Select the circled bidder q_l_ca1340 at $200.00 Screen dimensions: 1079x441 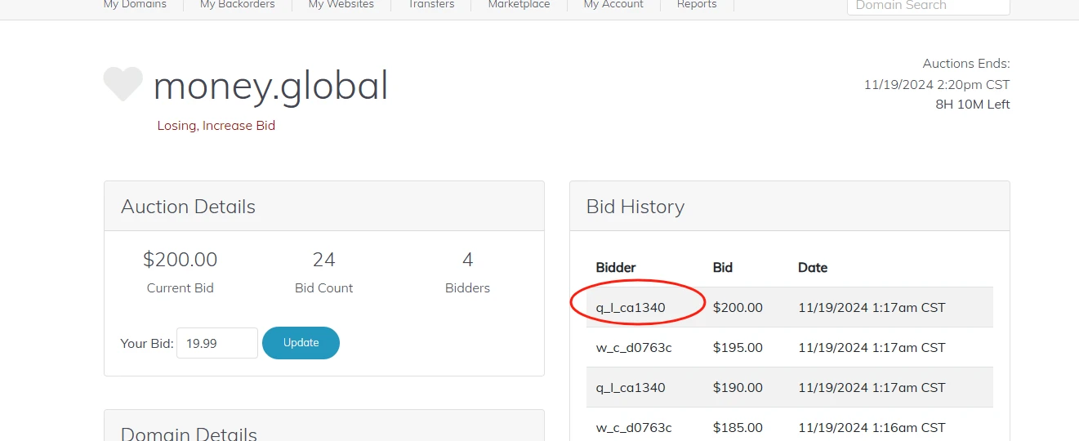(631, 308)
